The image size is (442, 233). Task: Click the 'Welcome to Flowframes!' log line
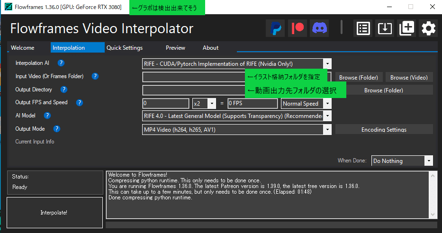pyautogui.click(x=137, y=175)
